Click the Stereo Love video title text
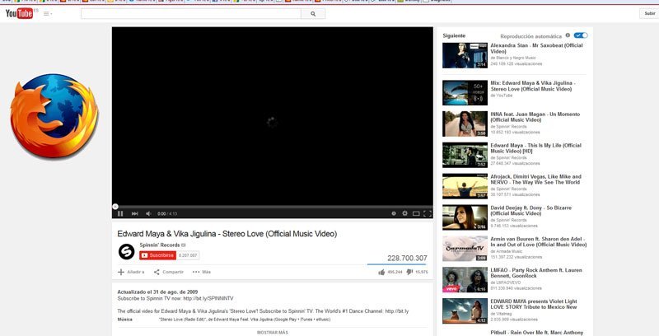 227,234
